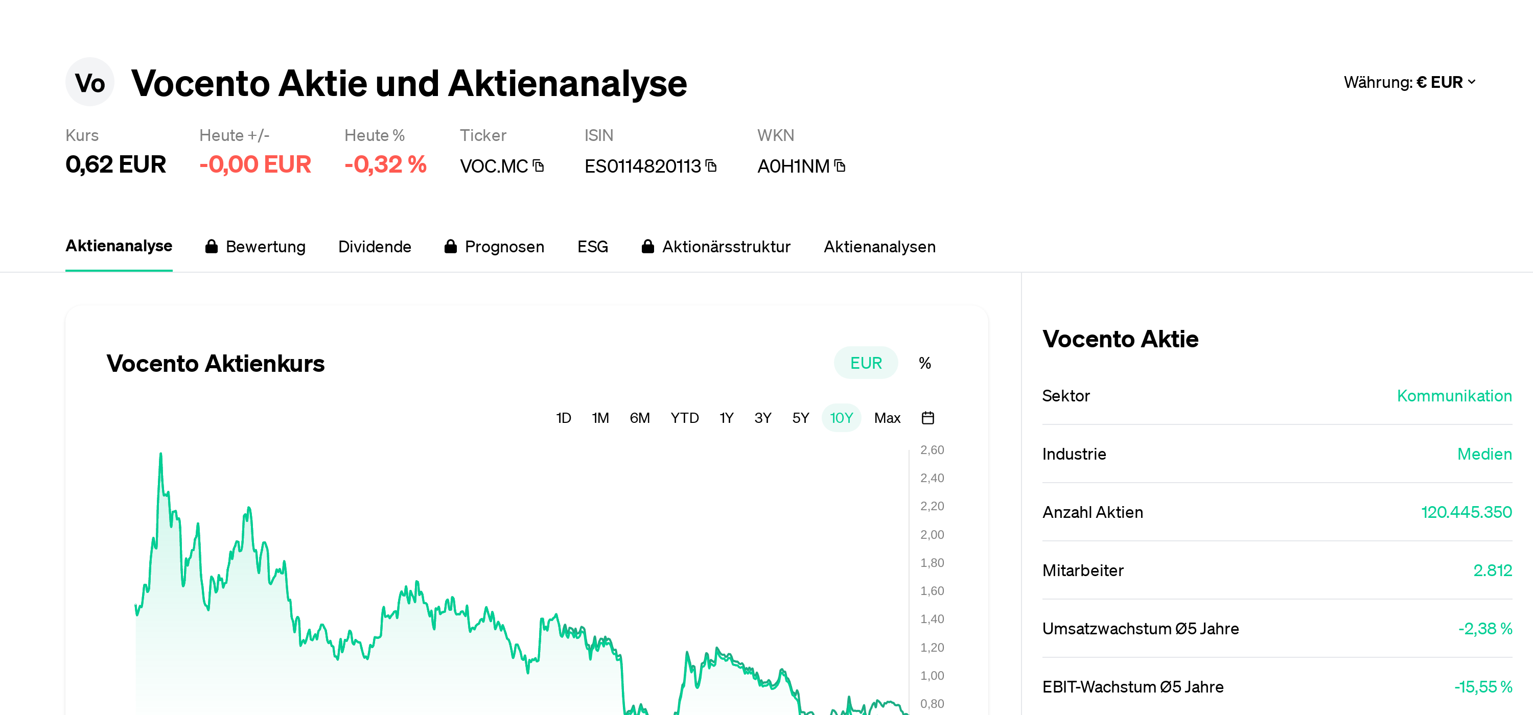Copy the ticker VOC.MC to clipboard
1533x715 pixels.
pyautogui.click(x=538, y=166)
